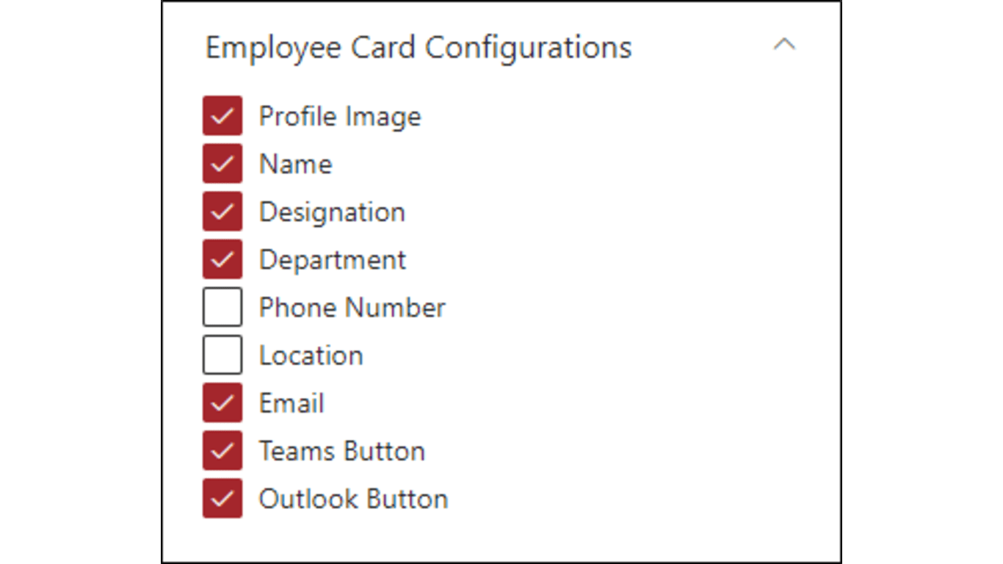1003x564 pixels.
Task: Click the Employee Card Configurations header title
Action: coord(418,48)
